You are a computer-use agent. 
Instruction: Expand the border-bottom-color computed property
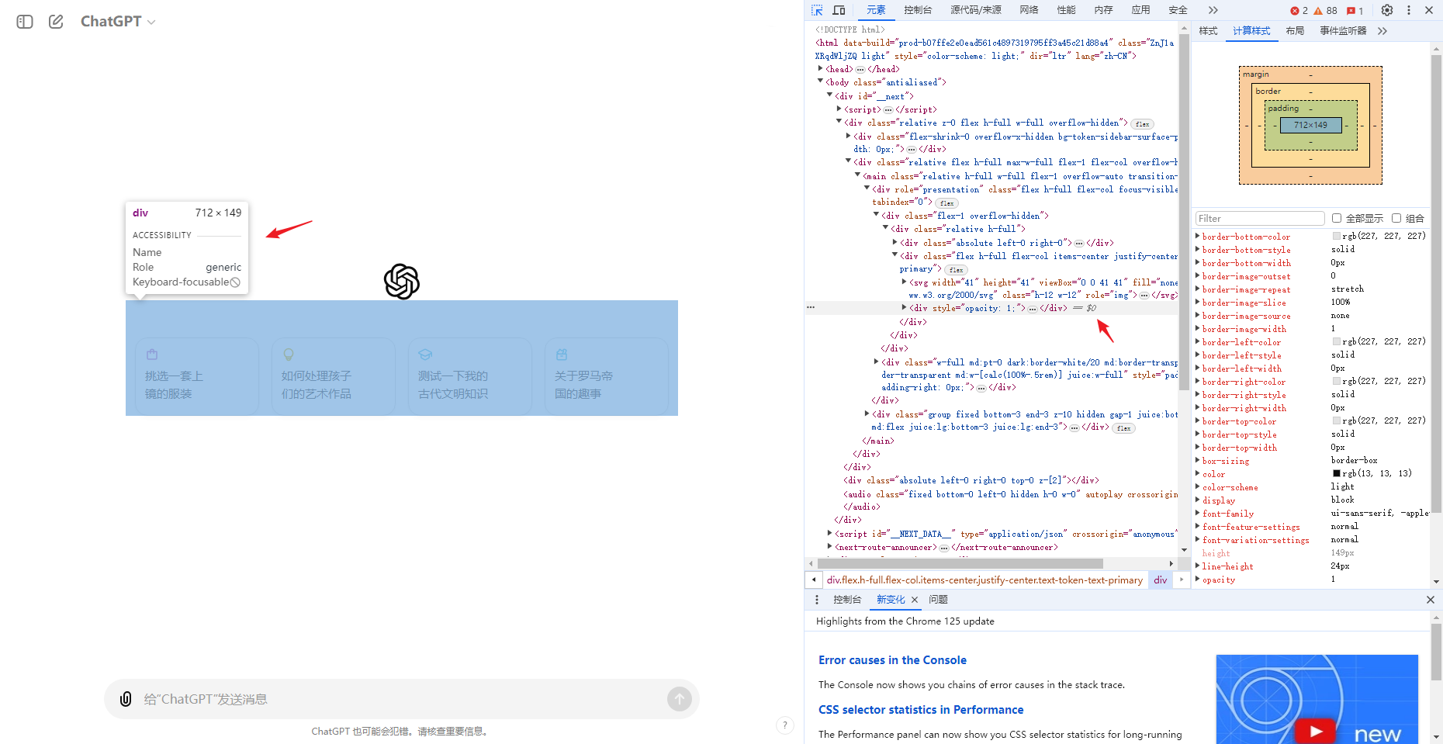click(1198, 237)
